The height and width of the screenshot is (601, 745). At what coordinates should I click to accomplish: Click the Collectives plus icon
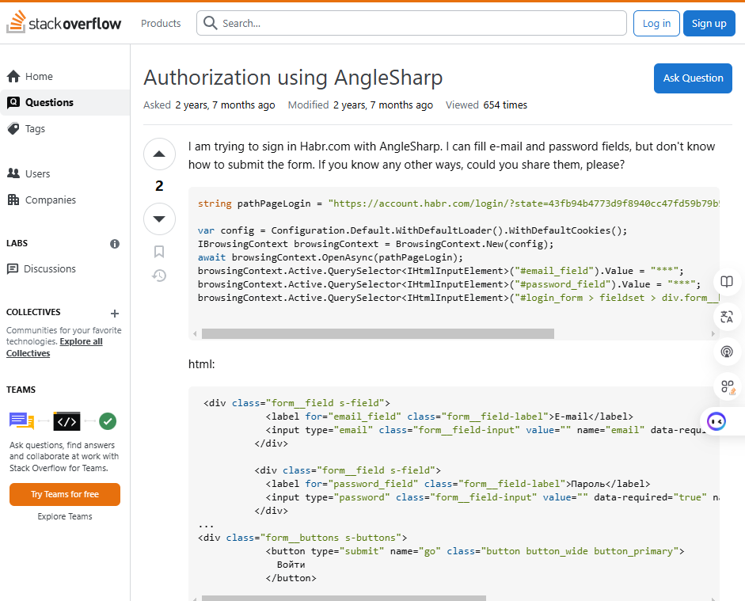pyautogui.click(x=115, y=314)
